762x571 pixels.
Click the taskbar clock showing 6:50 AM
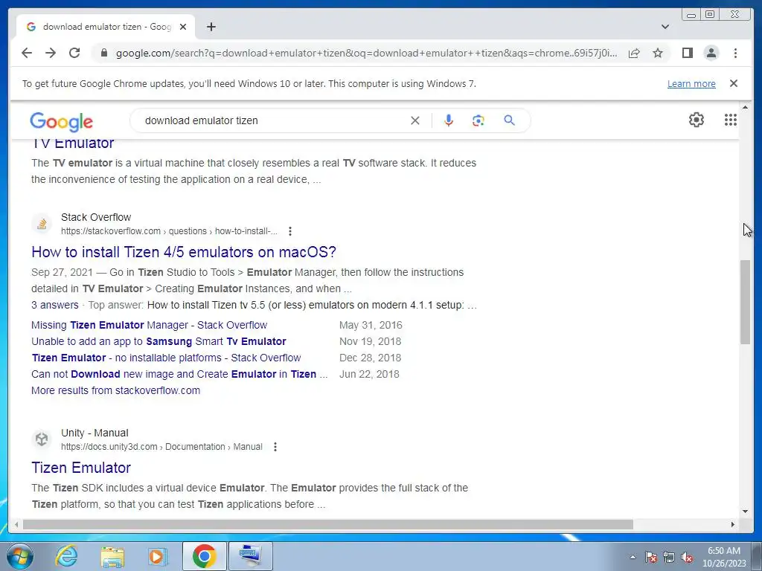724,557
